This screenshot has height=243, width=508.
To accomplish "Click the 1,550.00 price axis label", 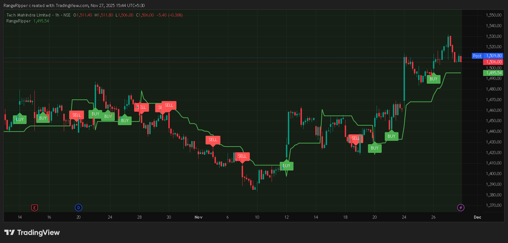I will tap(493, 15).
